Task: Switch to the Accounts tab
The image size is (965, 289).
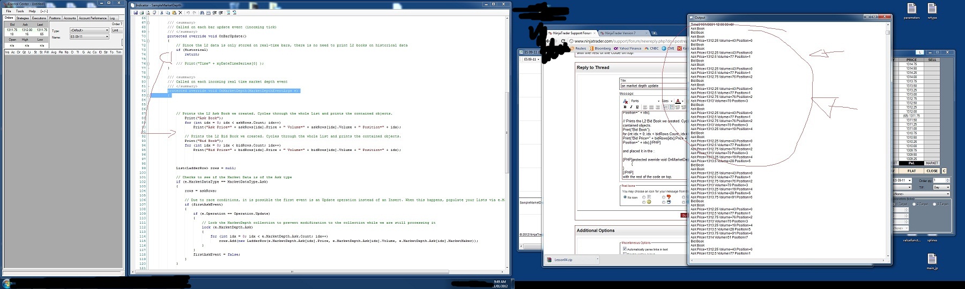Action: click(x=70, y=18)
